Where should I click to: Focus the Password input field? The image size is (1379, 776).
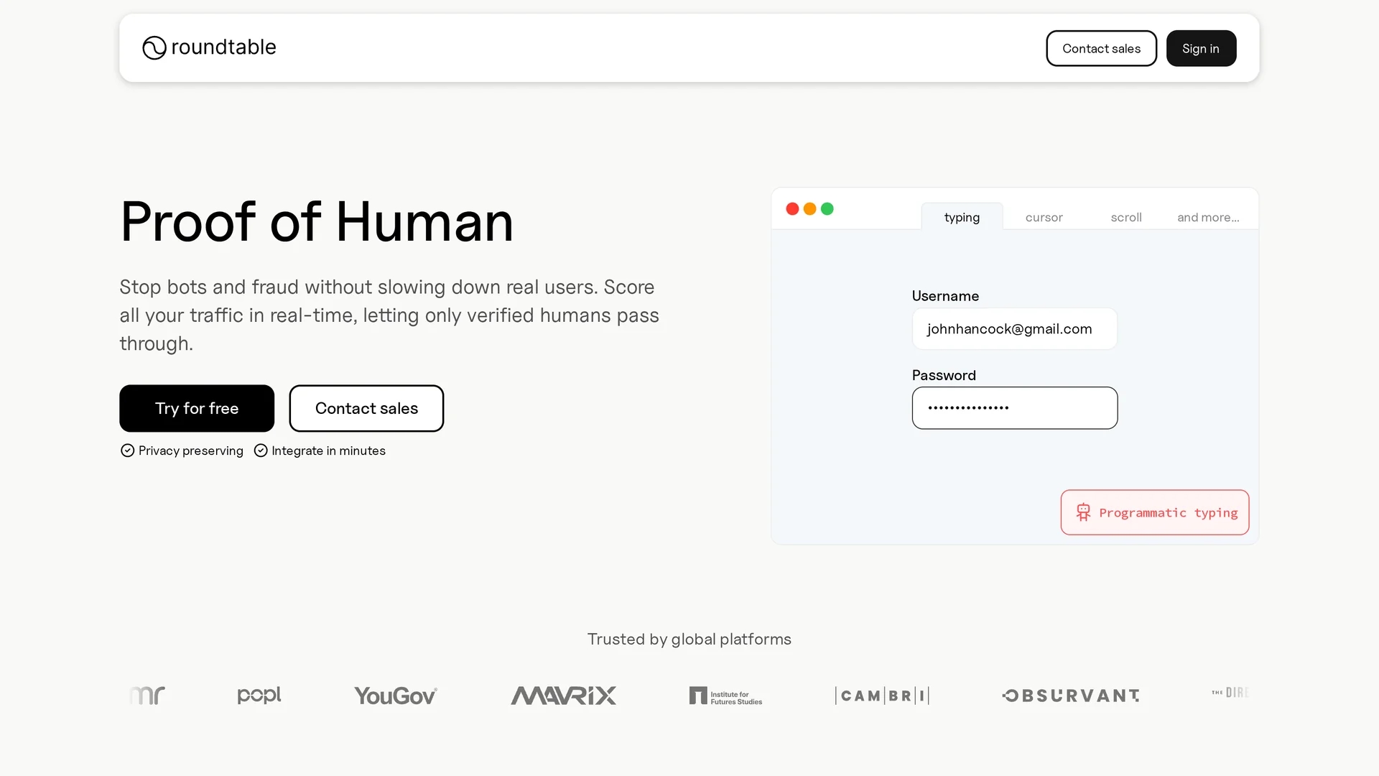click(1015, 408)
